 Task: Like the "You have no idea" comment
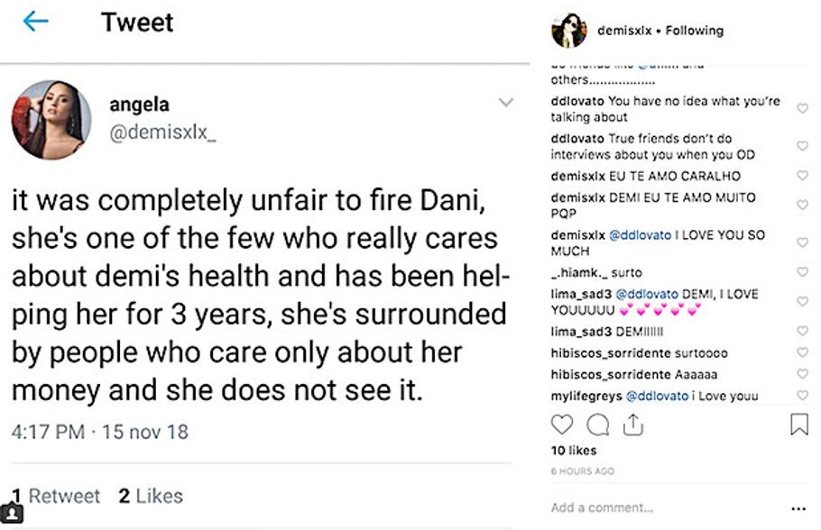tap(802, 109)
